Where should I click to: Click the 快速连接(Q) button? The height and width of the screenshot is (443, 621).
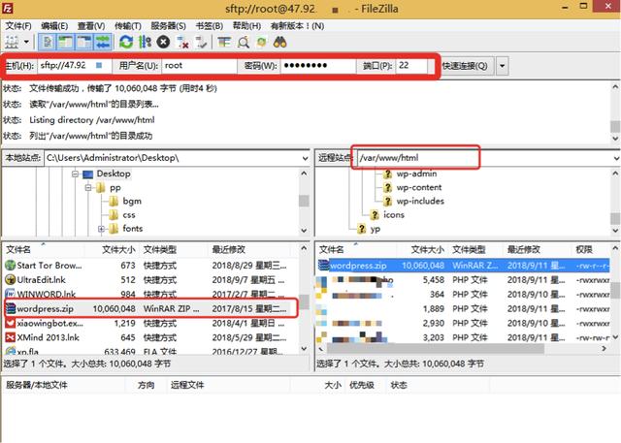pos(466,66)
